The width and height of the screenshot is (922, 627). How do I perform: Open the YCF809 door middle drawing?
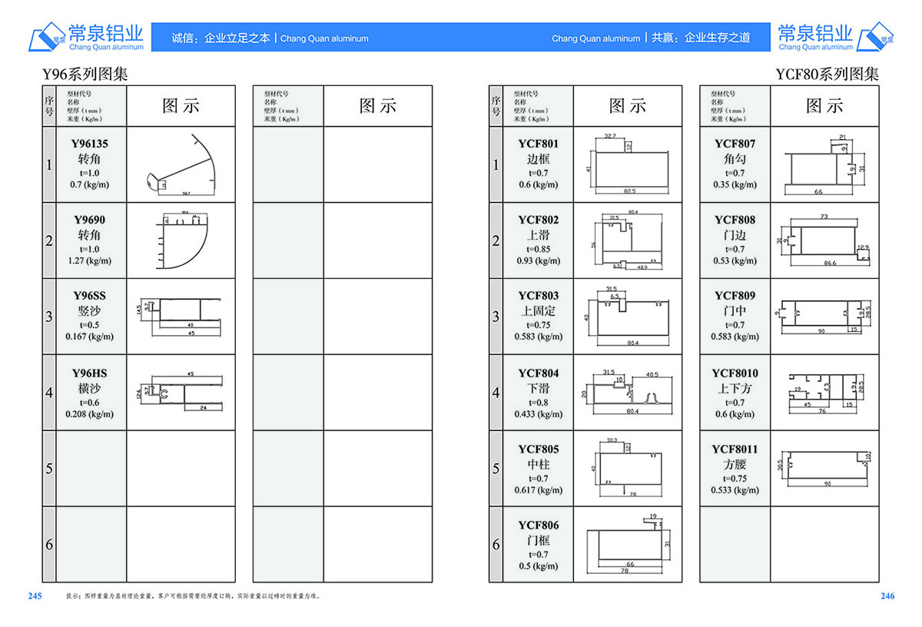click(x=824, y=316)
